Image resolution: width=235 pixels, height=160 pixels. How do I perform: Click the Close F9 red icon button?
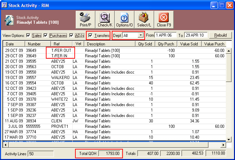click(x=164, y=20)
